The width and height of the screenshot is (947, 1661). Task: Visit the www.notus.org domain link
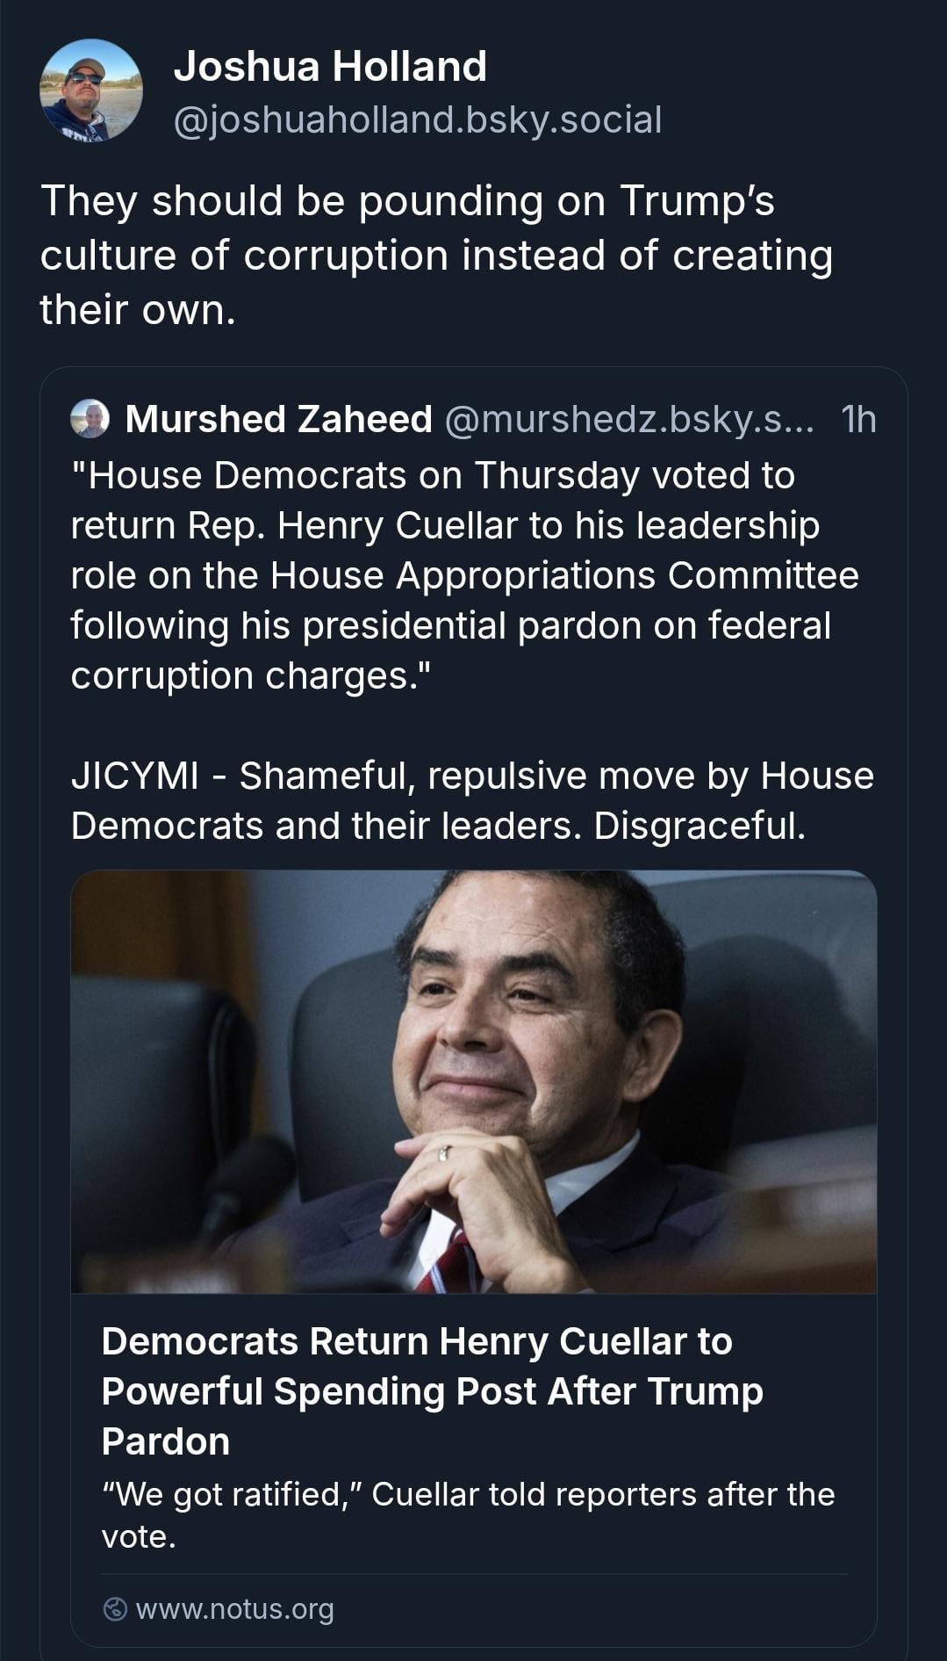tap(235, 1609)
